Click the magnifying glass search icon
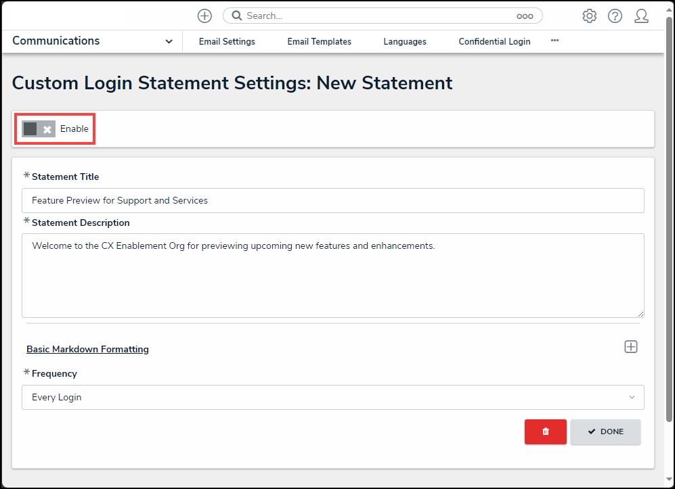The height and width of the screenshot is (489, 675). [x=237, y=16]
